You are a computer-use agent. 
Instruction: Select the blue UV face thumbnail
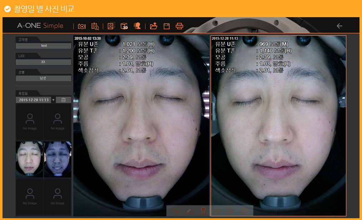coord(58,160)
